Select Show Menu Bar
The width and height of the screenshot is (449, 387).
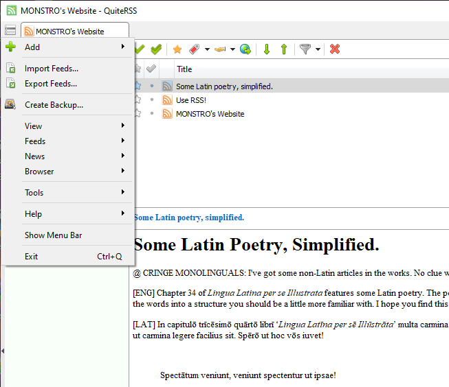(x=69, y=235)
